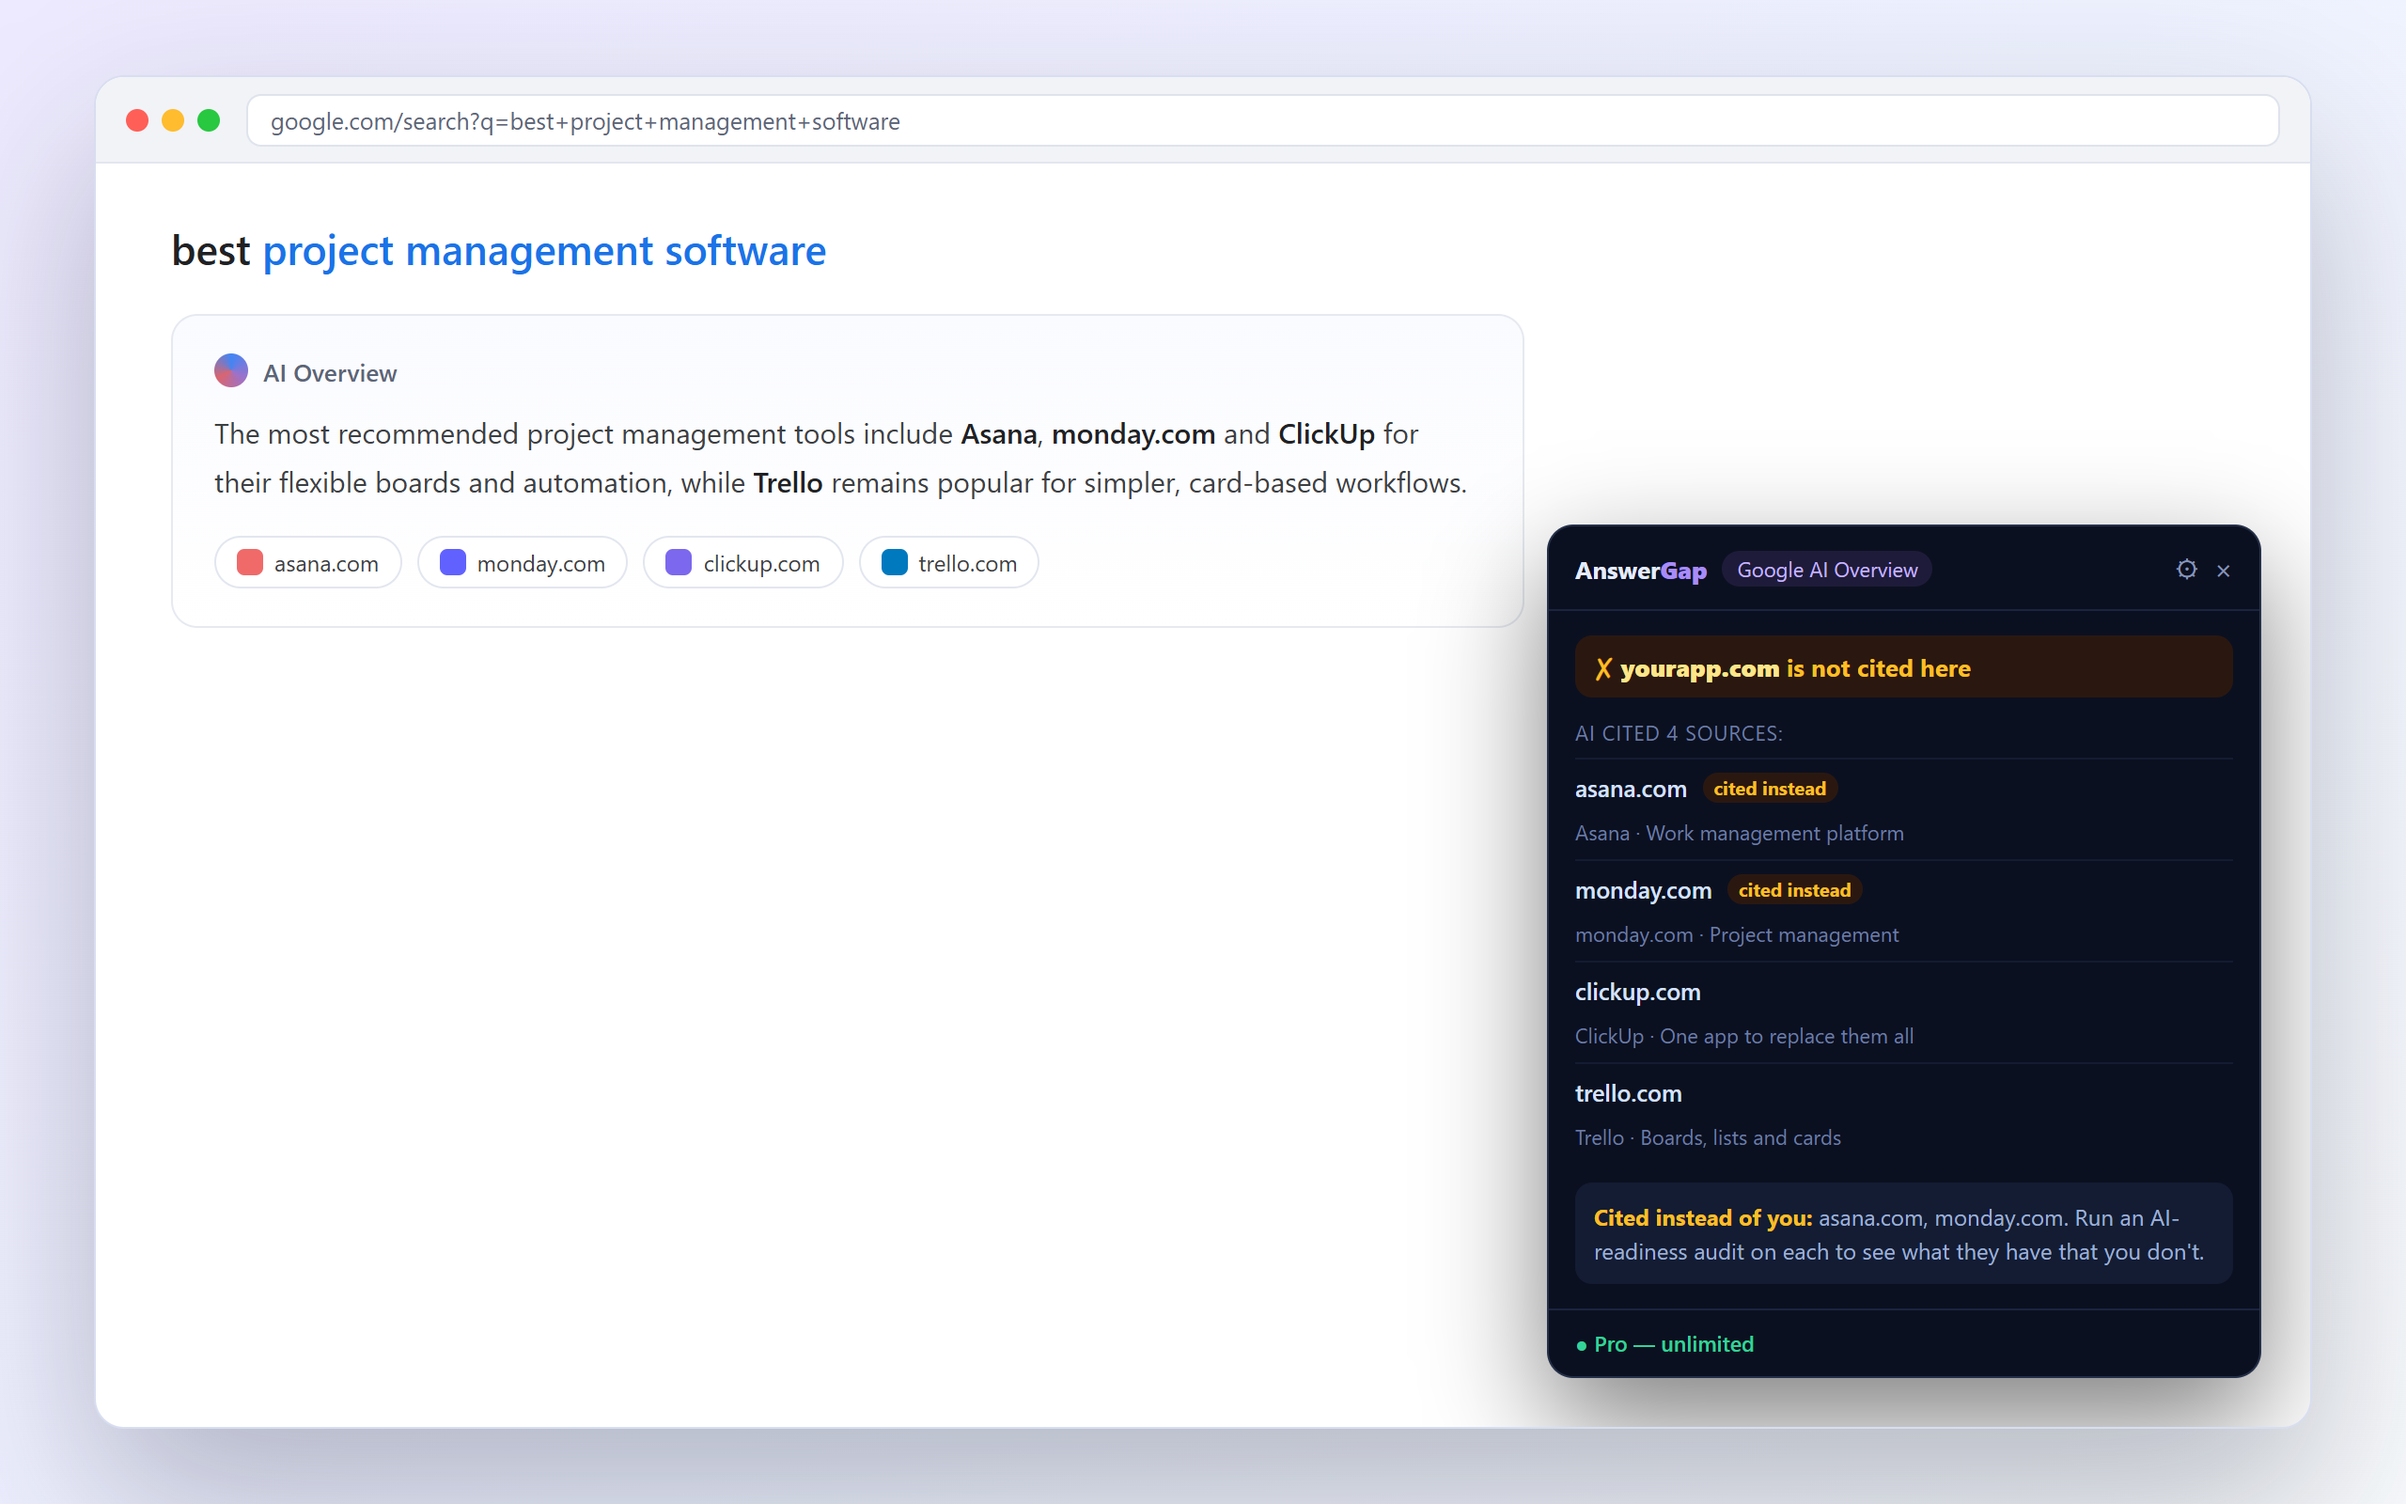Click the Google AI Overview badge
This screenshot has width=2406, height=1504.
1826,570
